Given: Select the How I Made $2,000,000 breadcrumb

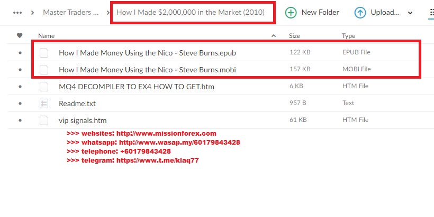Looking at the screenshot, I should (191, 13).
